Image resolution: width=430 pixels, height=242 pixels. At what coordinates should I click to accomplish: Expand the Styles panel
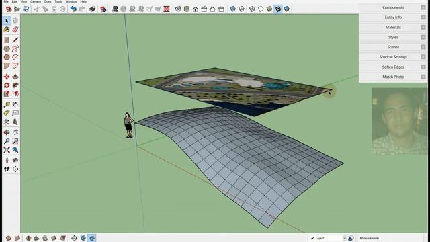coord(393,37)
